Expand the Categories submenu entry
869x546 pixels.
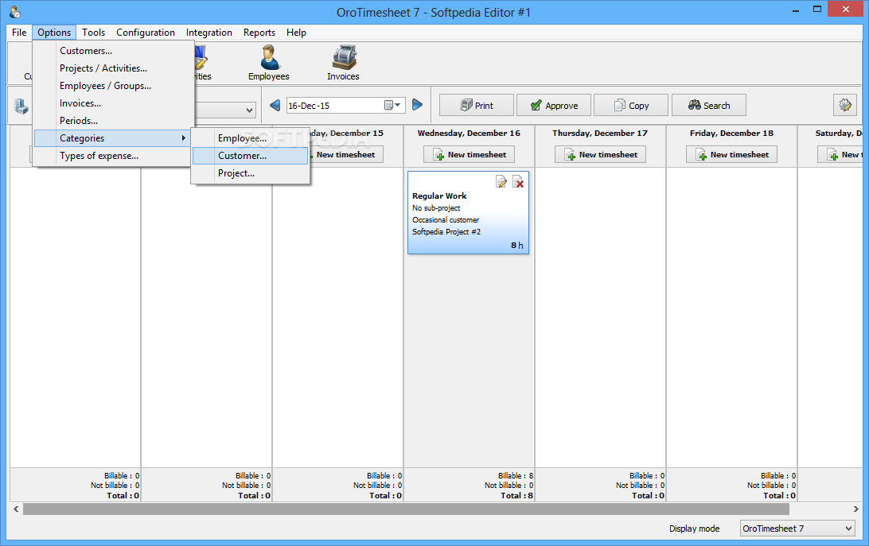112,137
